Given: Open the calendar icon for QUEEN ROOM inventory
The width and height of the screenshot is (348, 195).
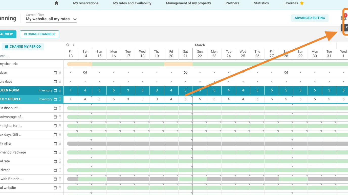Looking at the screenshot, I should (x=55, y=90).
